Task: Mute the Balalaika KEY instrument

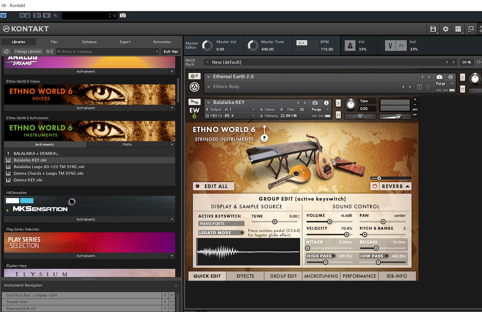Action: (338, 115)
